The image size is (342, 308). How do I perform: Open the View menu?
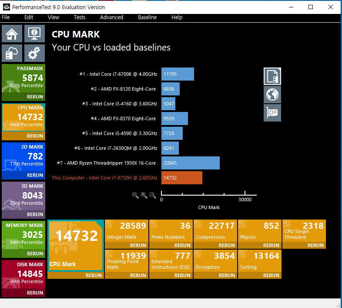(x=54, y=17)
